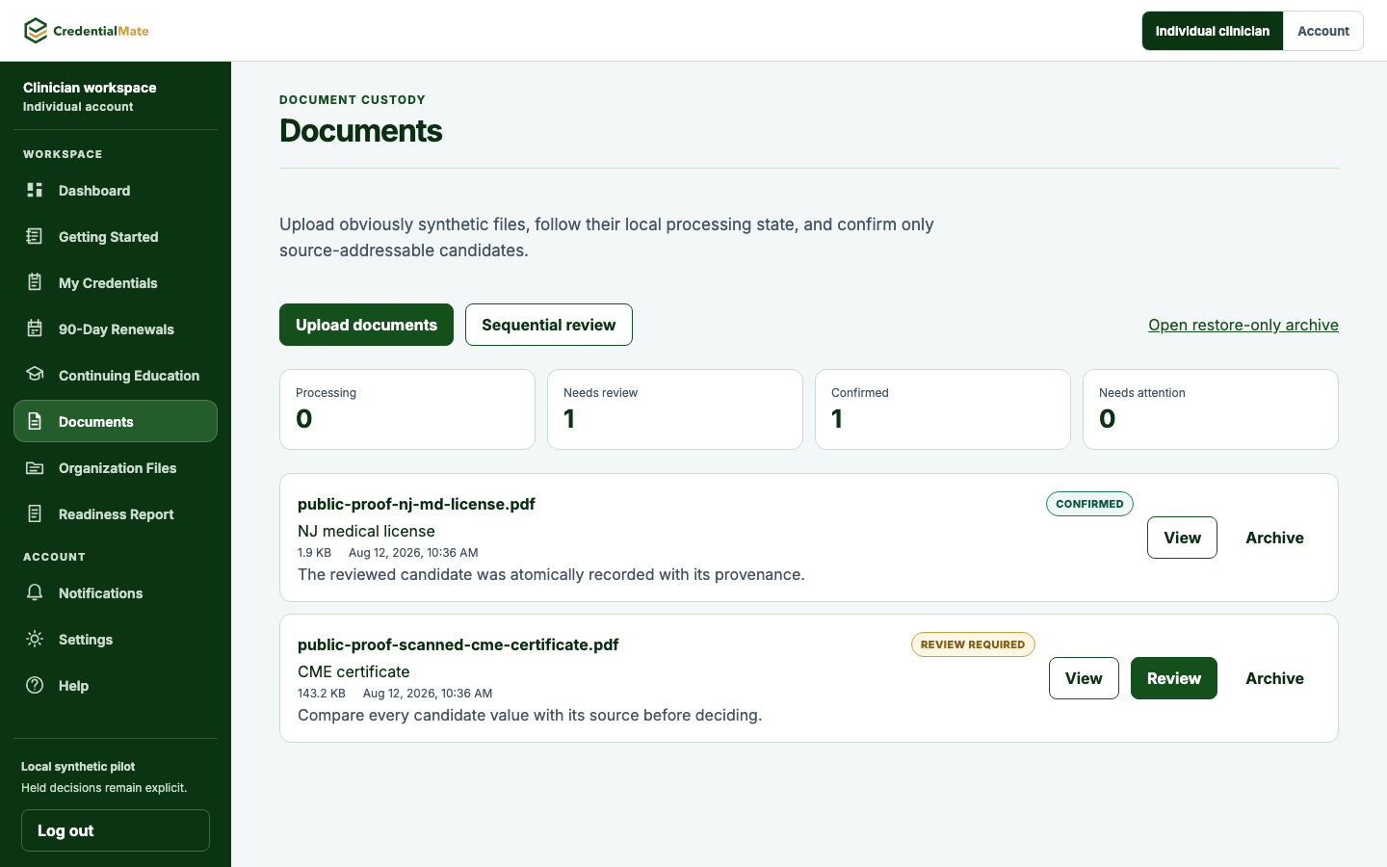This screenshot has height=867, width=1387.
Task: Start Sequential review
Action: 549,325
